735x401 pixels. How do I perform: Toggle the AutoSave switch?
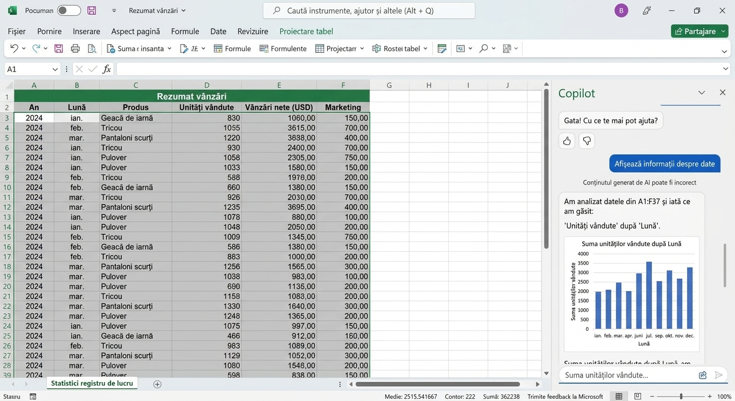(x=69, y=10)
